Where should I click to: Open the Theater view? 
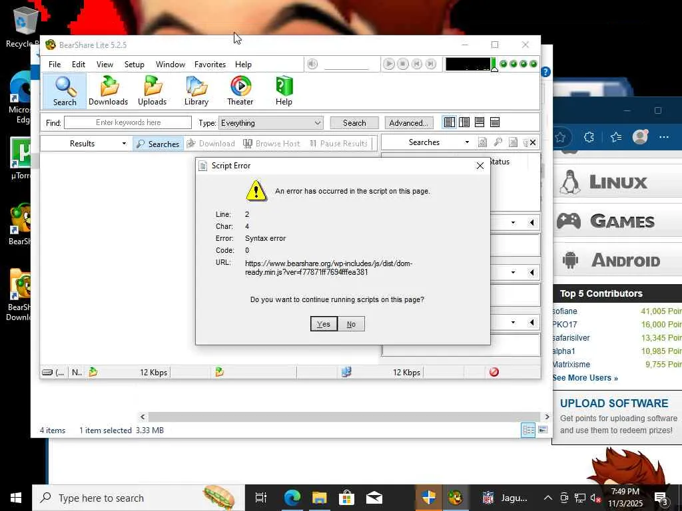(240, 90)
